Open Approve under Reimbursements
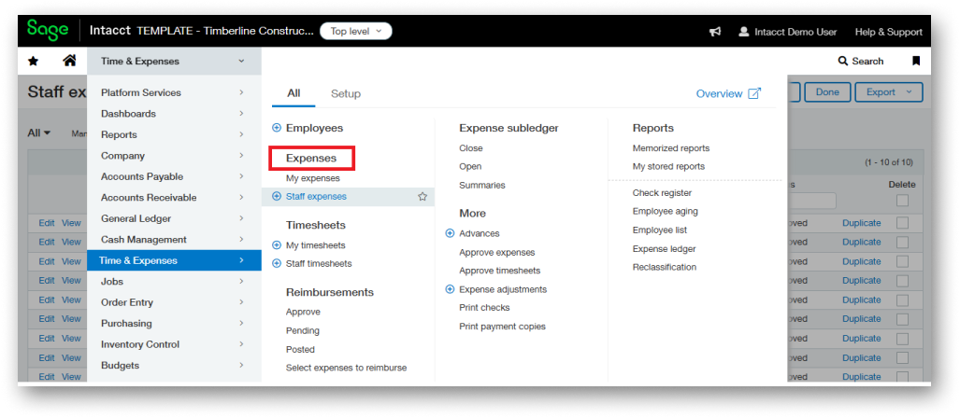 pyautogui.click(x=303, y=312)
